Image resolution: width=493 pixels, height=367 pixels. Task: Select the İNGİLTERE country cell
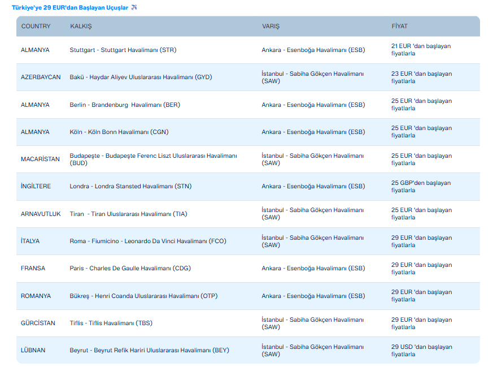36,186
